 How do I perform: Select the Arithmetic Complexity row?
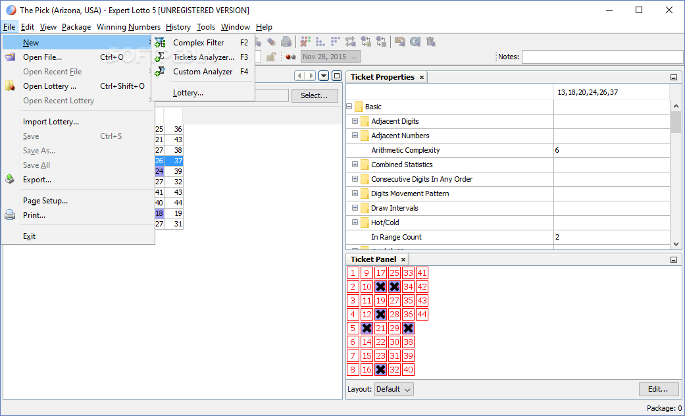coord(507,150)
